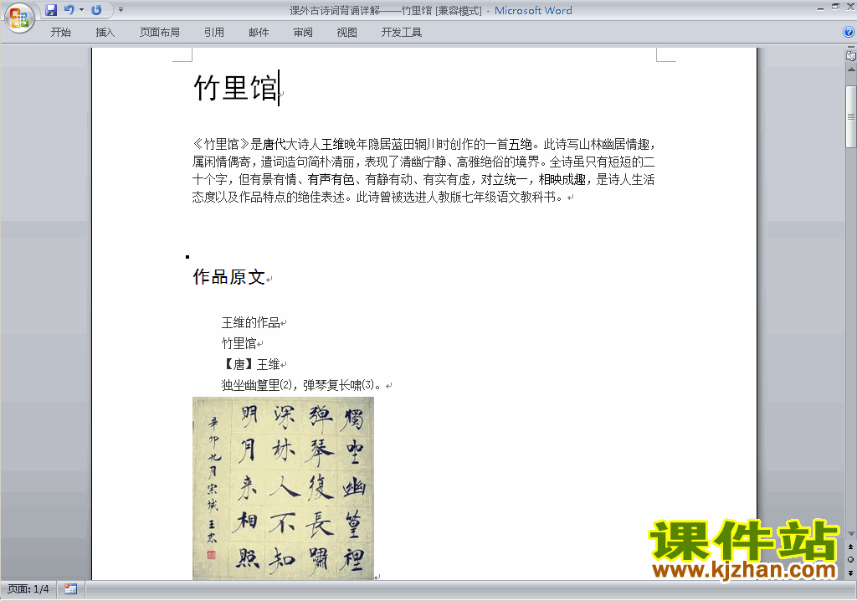Expand the undo history dropdown arrow
Viewport: 857px width, 601px height.
tap(81, 10)
